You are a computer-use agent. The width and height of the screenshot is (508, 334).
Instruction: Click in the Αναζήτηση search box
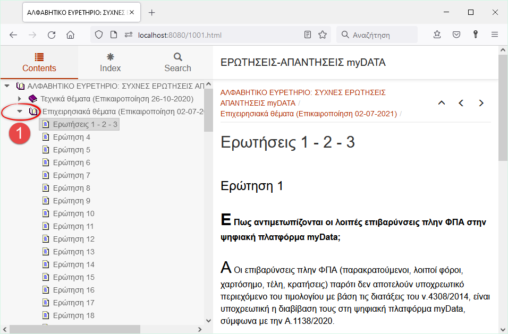[377, 35]
